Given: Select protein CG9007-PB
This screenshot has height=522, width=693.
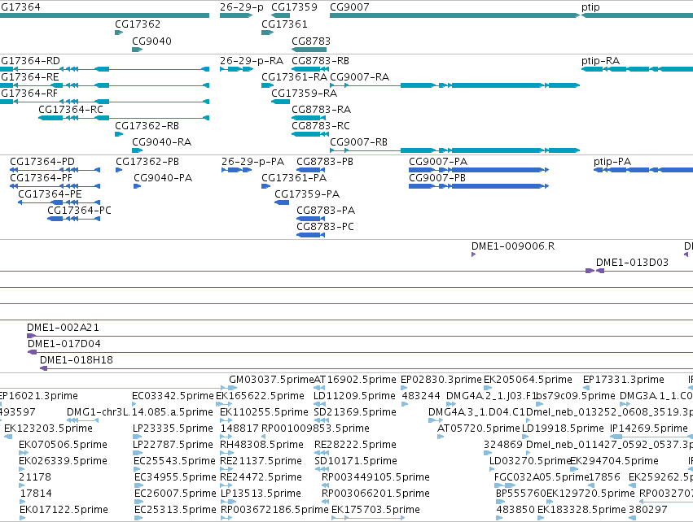Looking at the screenshot, I should 479,186.
